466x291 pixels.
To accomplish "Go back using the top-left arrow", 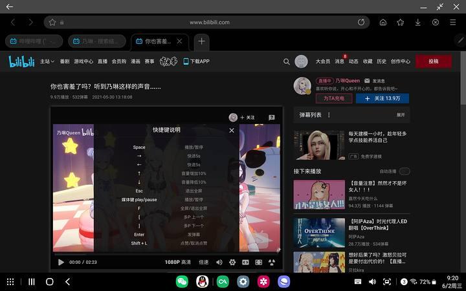I will click(x=9, y=6).
